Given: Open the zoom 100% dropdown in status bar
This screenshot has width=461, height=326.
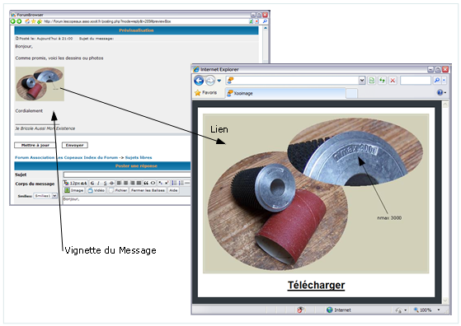Looking at the screenshot, I should pyautogui.click(x=439, y=310).
